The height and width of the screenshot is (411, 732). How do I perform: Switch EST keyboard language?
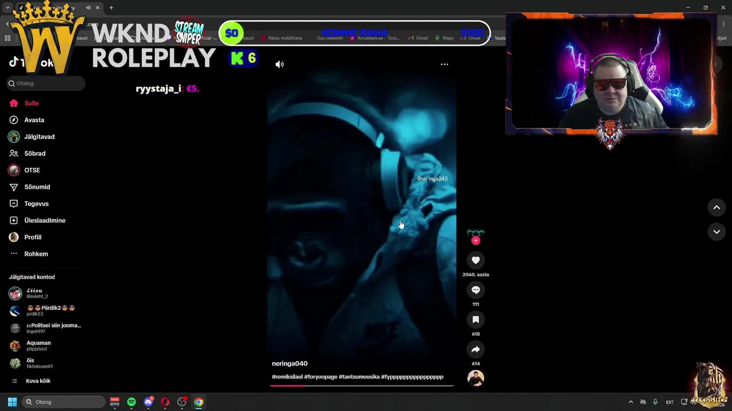coord(670,402)
